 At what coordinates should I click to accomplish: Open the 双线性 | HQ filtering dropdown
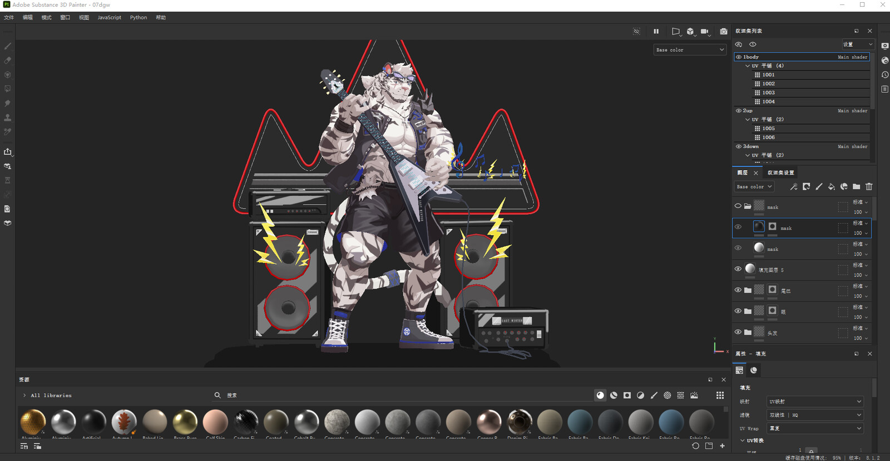click(x=815, y=415)
